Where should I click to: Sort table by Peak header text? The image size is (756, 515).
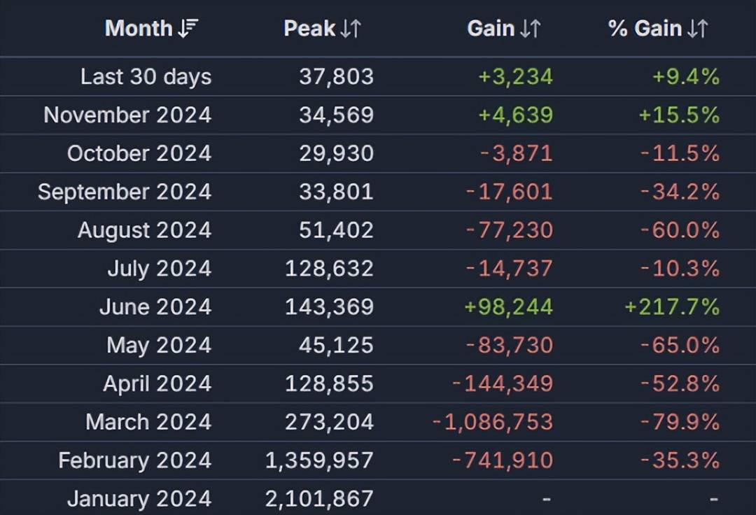pos(309,29)
